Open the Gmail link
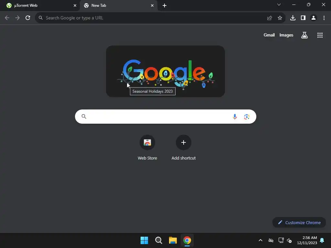Viewport: 331px width, 248px height. click(x=269, y=35)
